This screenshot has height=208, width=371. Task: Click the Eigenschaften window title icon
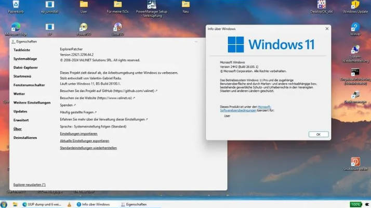(14, 42)
